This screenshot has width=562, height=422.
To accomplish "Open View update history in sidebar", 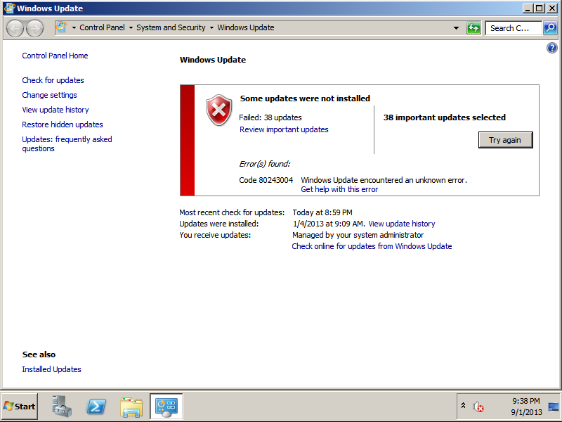I will (55, 110).
